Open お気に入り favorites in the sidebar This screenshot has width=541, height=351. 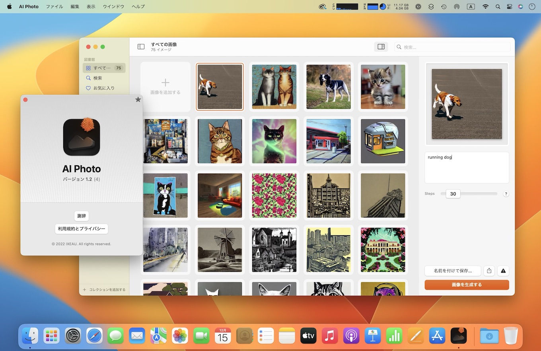pyautogui.click(x=104, y=88)
